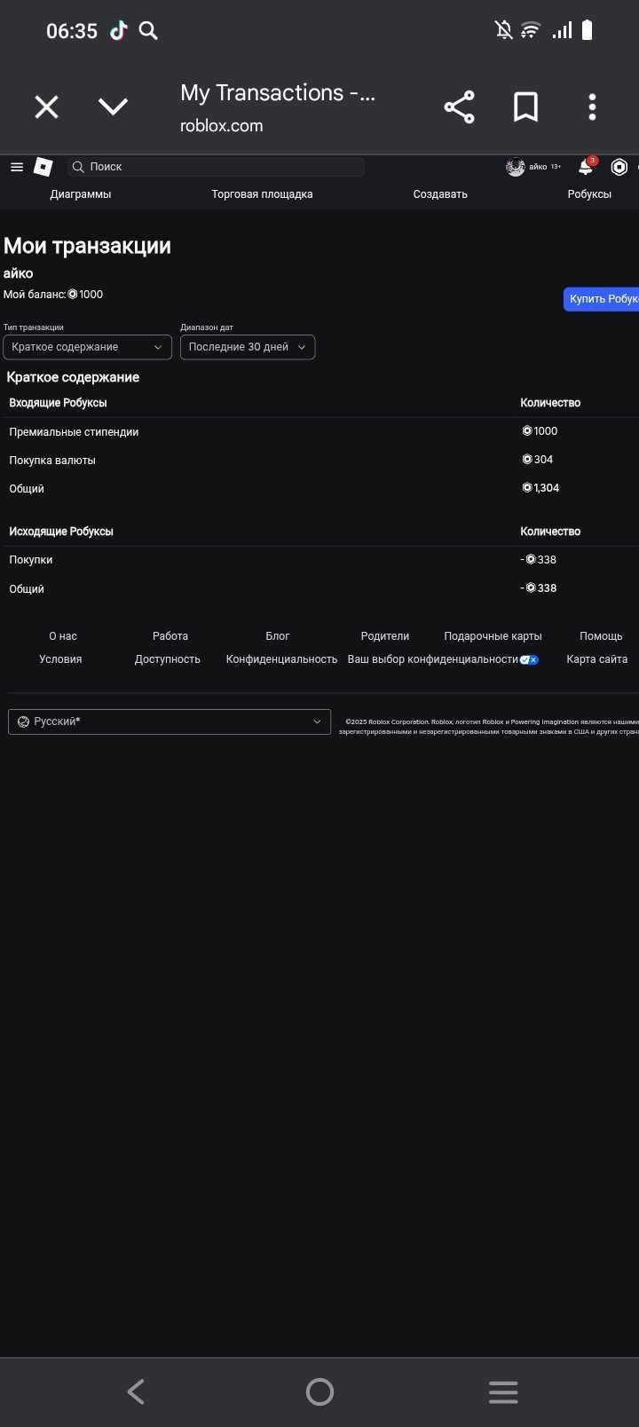Open the Robux hexagon icon in header
Screen dimensions: 639x1427
[x=619, y=167]
